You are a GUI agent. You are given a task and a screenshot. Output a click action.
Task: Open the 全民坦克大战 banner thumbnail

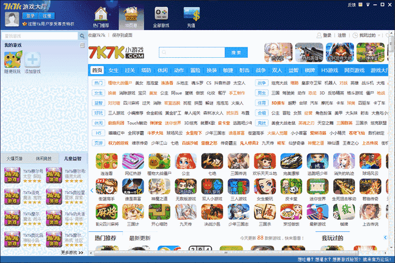point(340,52)
